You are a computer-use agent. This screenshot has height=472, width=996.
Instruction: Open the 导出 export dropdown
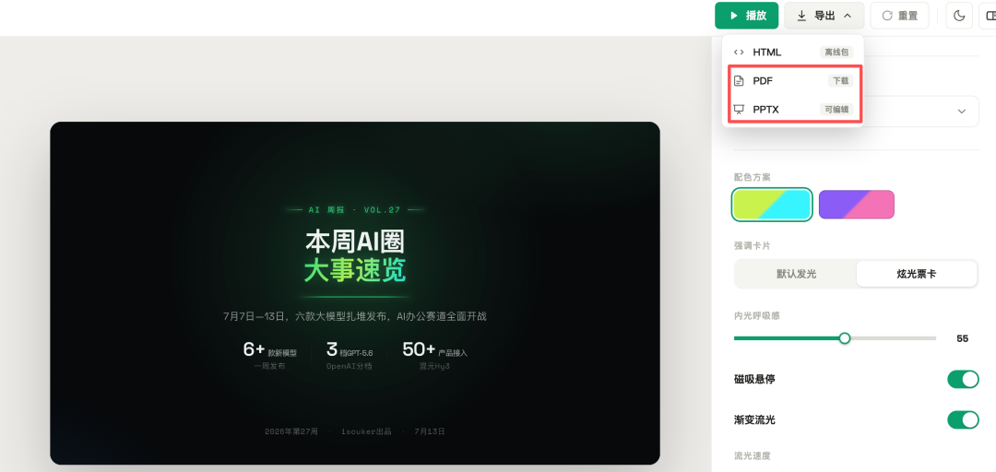click(x=824, y=16)
